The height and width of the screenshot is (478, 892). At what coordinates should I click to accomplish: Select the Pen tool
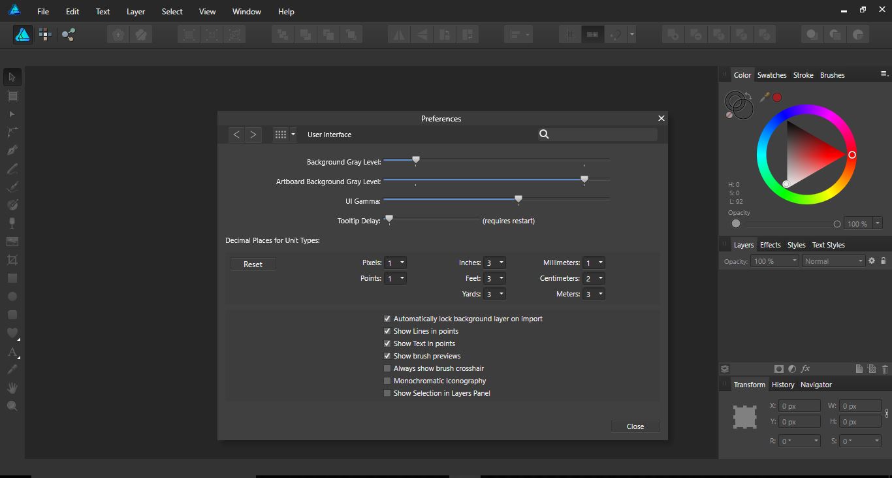coord(12,150)
